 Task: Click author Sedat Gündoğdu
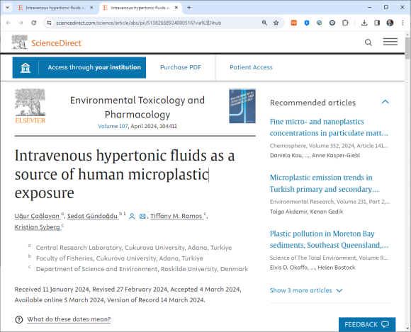coord(92,216)
